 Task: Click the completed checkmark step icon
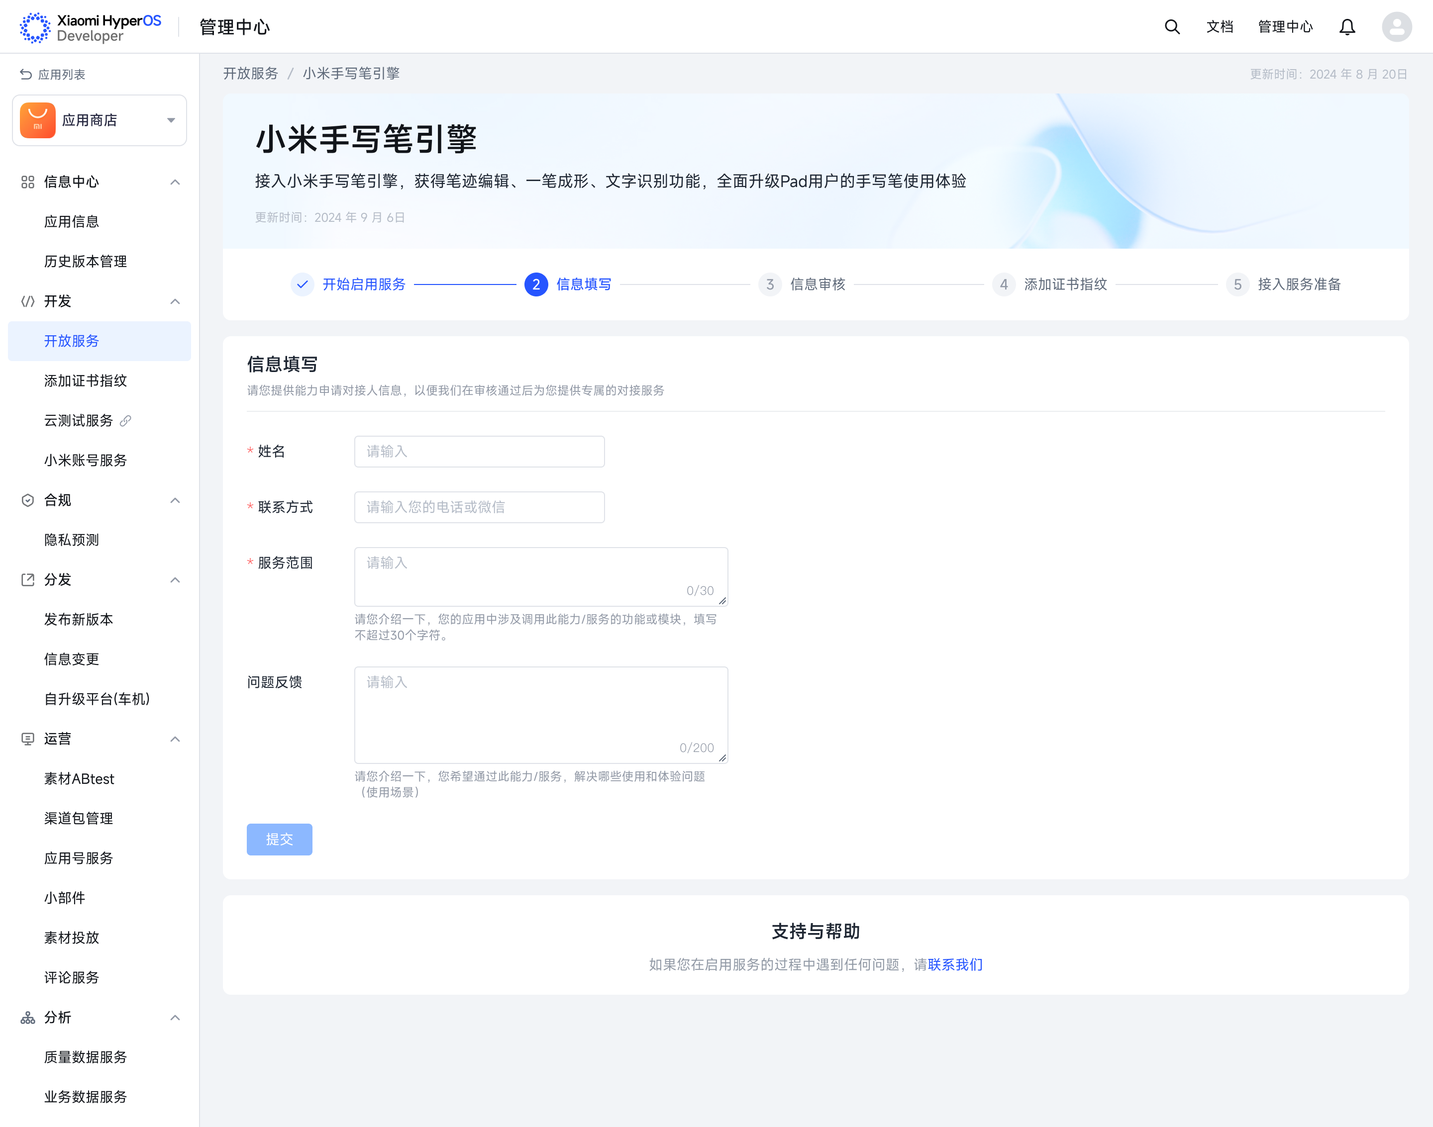pyautogui.click(x=303, y=284)
